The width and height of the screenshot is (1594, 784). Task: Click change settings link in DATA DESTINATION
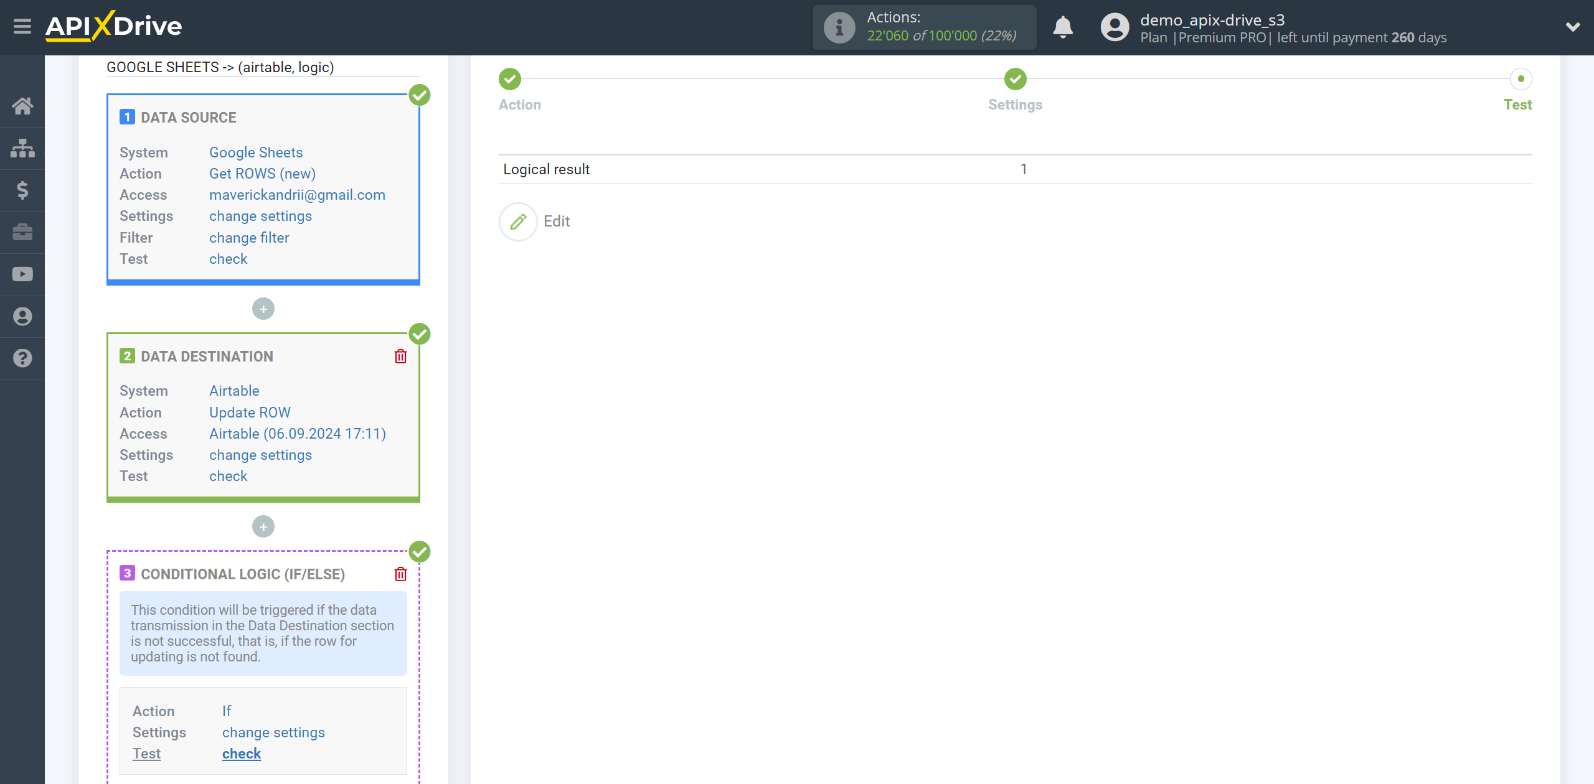(259, 454)
